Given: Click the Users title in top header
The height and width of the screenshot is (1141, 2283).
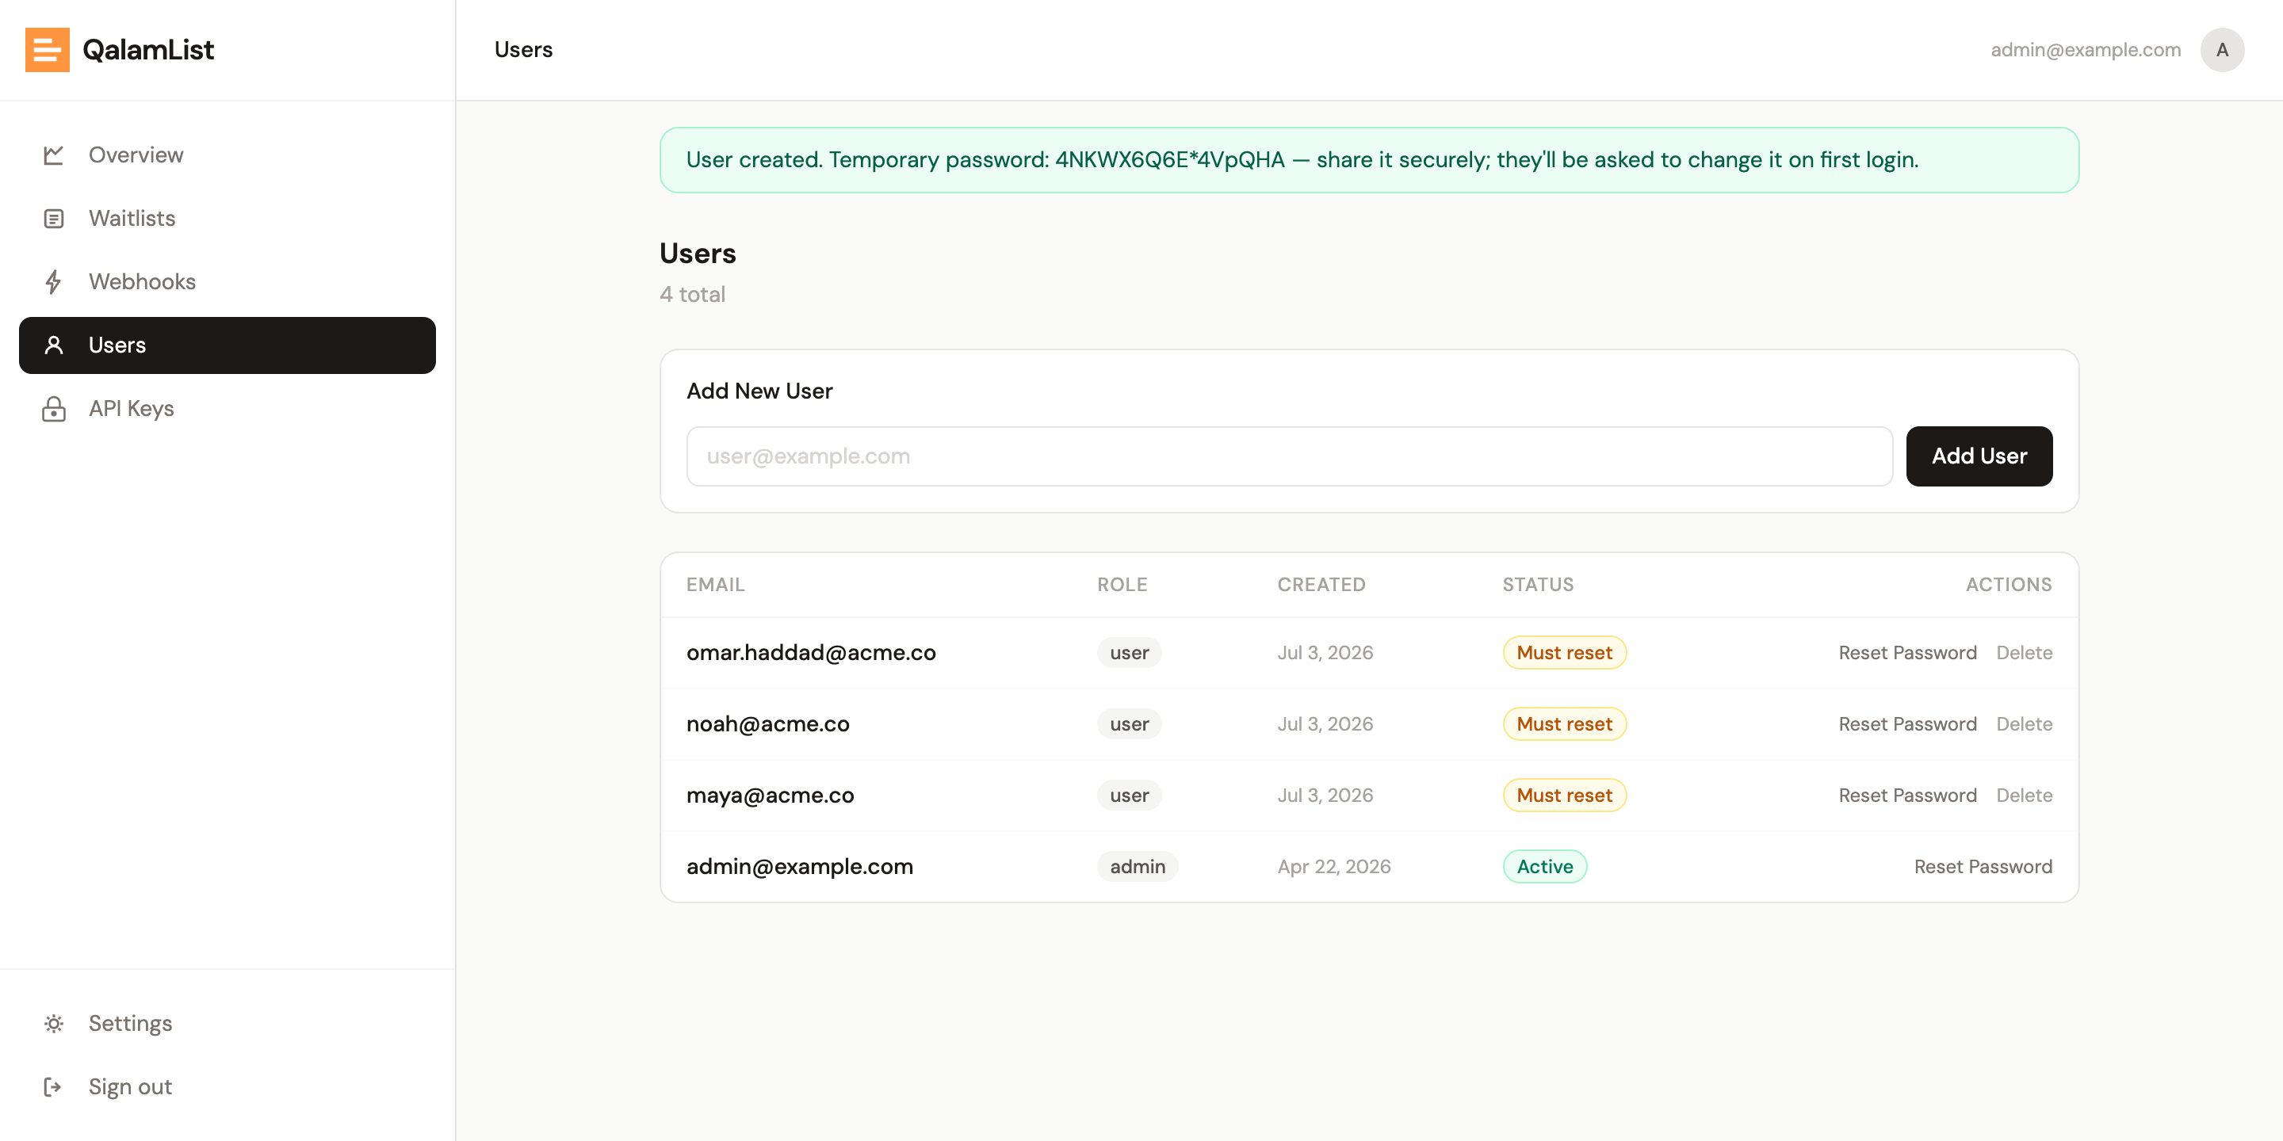Looking at the screenshot, I should click(523, 50).
